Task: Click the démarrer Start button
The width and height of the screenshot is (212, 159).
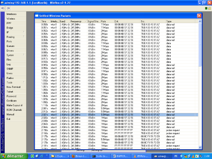Action: pyautogui.click(x=13, y=156)
